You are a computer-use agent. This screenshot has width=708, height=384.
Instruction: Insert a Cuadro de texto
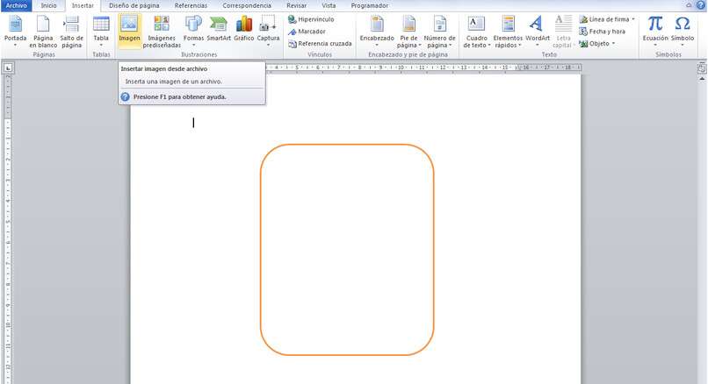tap(476, 32)
